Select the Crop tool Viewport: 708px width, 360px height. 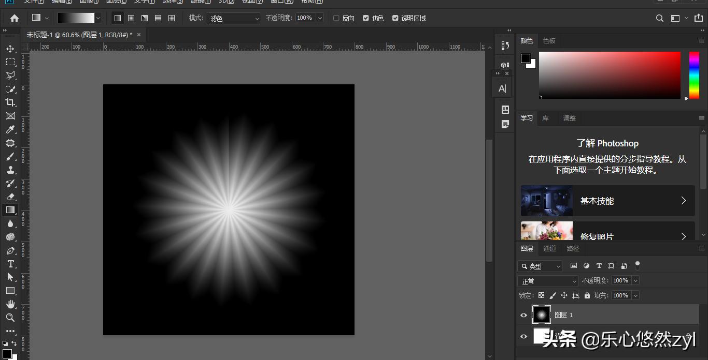pyautogui.click(x=10, y=102)
